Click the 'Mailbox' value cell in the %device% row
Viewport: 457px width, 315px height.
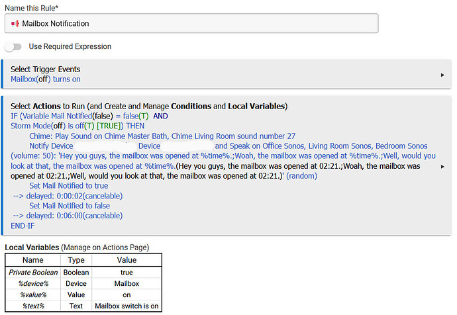[x=127, y=283]
